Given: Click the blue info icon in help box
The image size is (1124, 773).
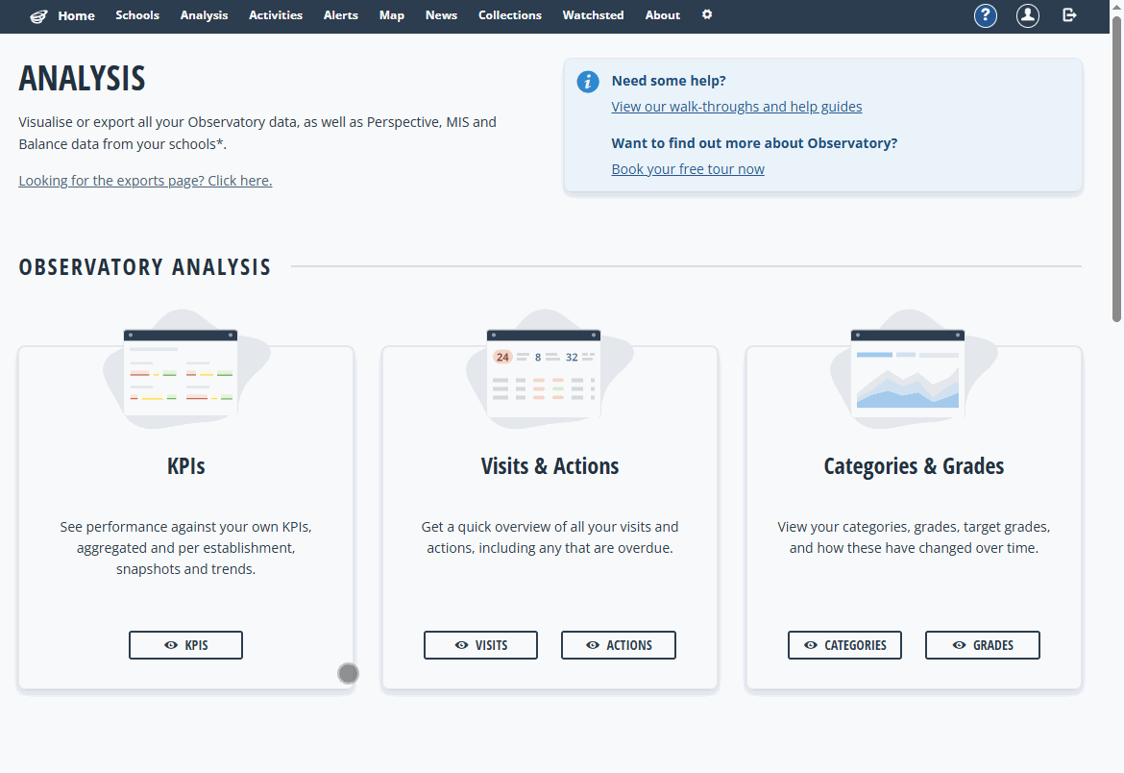Looking at the screenshot, I should 588,82.
